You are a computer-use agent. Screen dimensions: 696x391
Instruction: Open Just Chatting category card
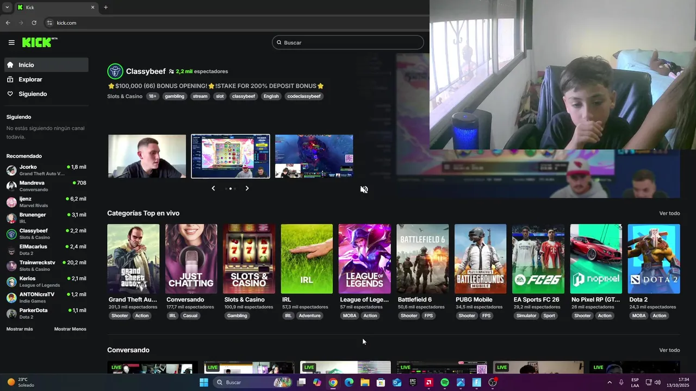(x=191, y=259)
